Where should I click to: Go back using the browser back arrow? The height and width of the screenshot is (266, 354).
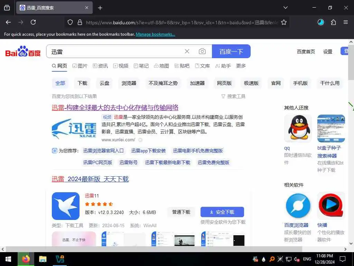[8, 22]
